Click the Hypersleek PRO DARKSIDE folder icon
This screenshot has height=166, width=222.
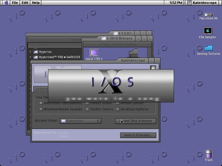pyautogui.click(x=36, y=57)
